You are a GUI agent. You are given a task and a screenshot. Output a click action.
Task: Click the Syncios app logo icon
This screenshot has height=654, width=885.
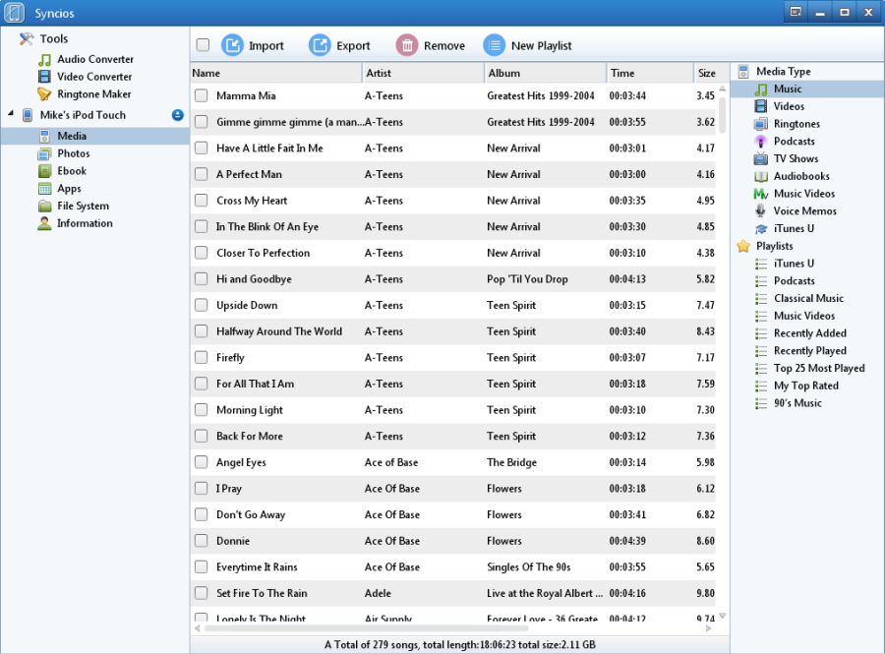point(14,13)
